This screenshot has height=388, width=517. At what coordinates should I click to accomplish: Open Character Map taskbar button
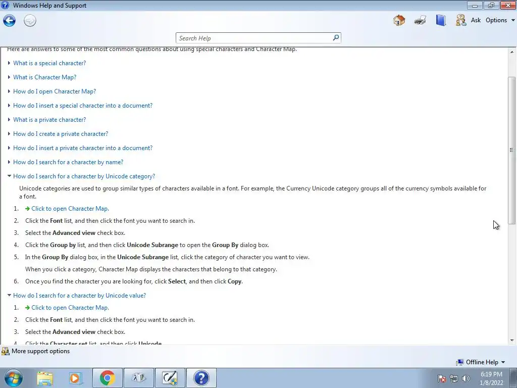click(139, 378)
